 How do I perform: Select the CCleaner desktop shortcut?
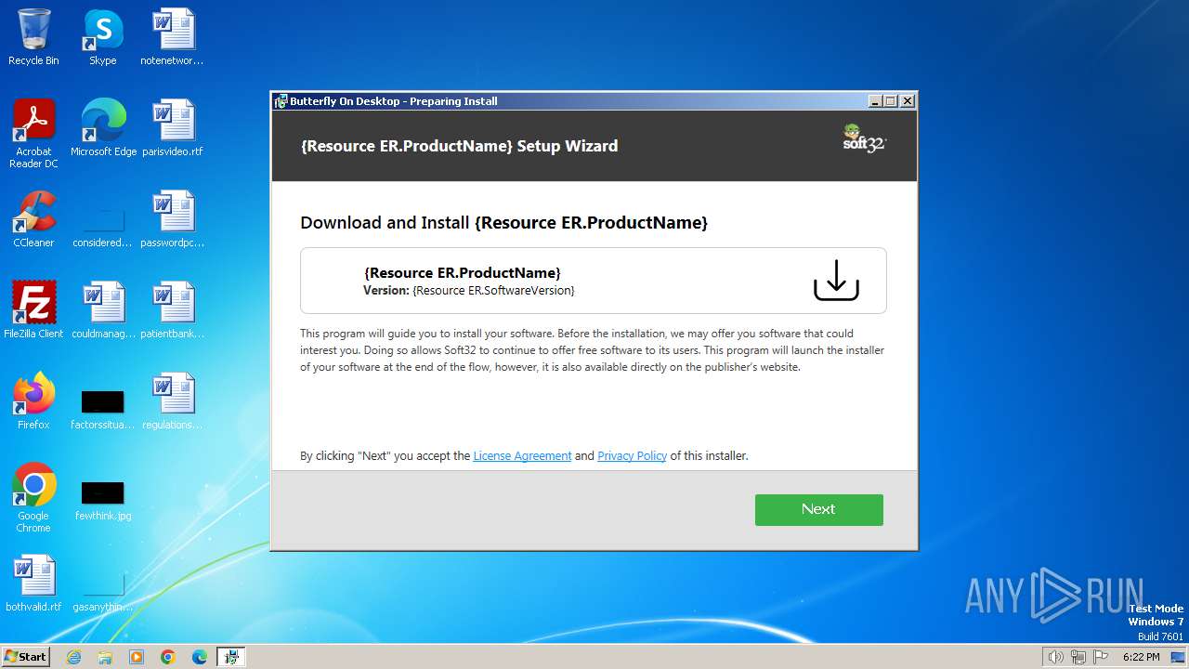pos(33,219)
